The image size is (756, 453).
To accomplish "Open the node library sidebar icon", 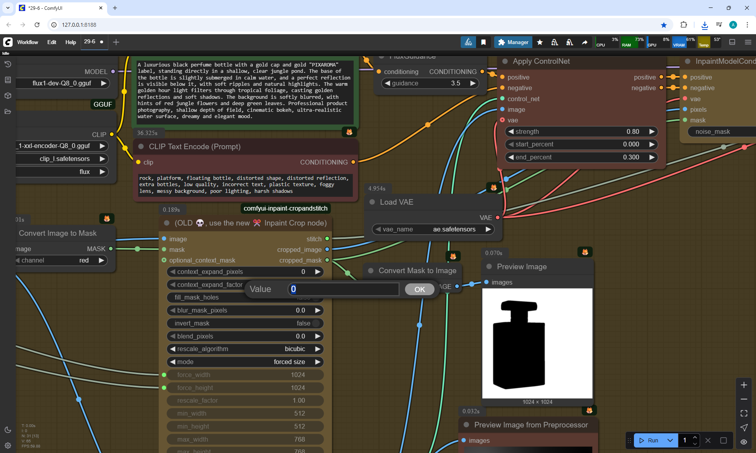I will click(8, 80).
